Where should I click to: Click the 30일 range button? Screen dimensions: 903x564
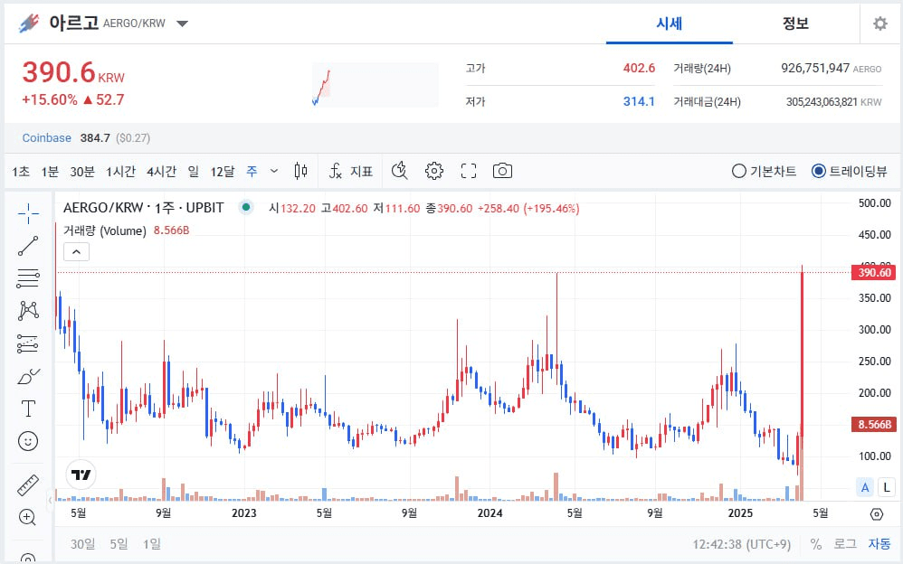tap(82, 544)
